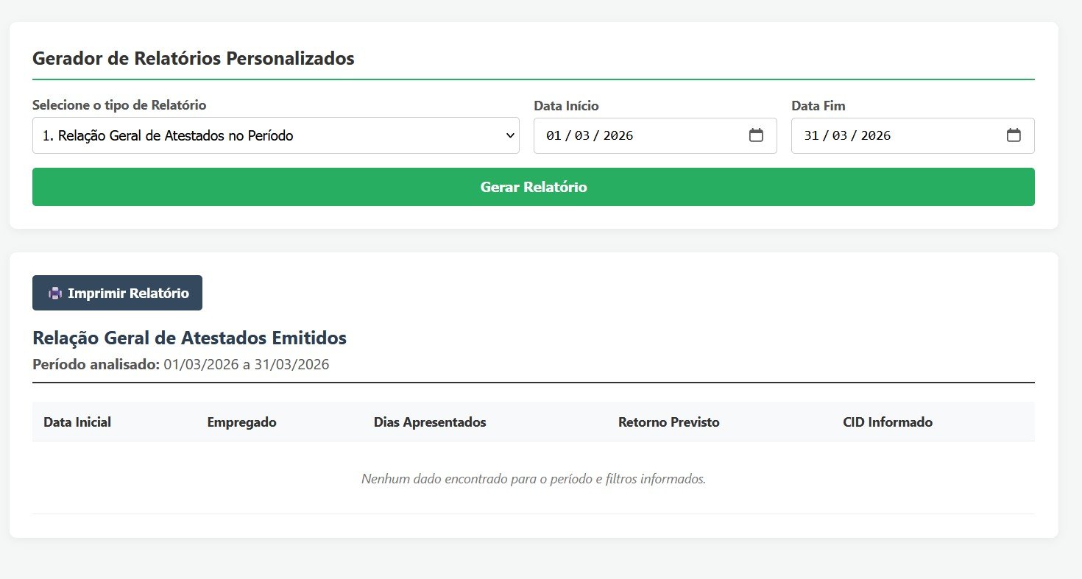Click the Dias Apresentados column header

(x=430, y=422)
